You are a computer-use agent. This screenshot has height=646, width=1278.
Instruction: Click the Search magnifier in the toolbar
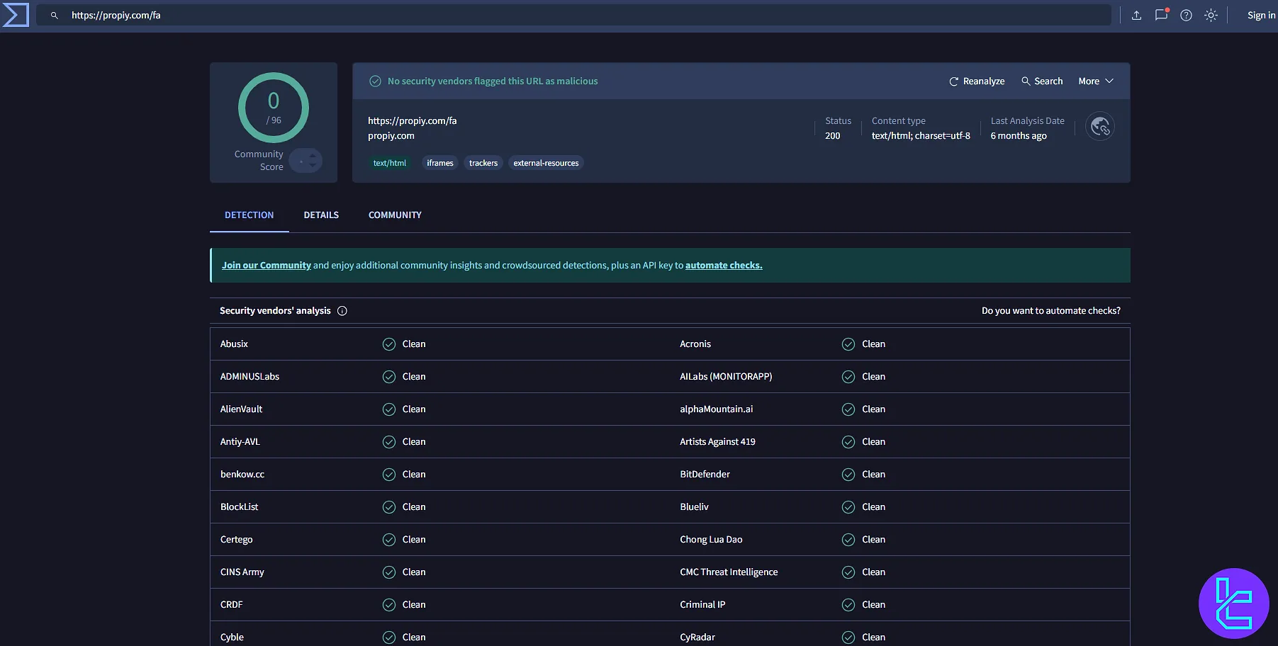(1026, 81)
